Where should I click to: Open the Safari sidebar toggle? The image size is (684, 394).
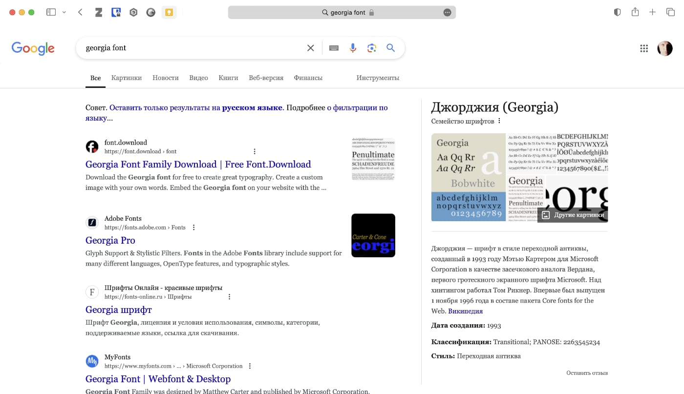click(51, 12)
